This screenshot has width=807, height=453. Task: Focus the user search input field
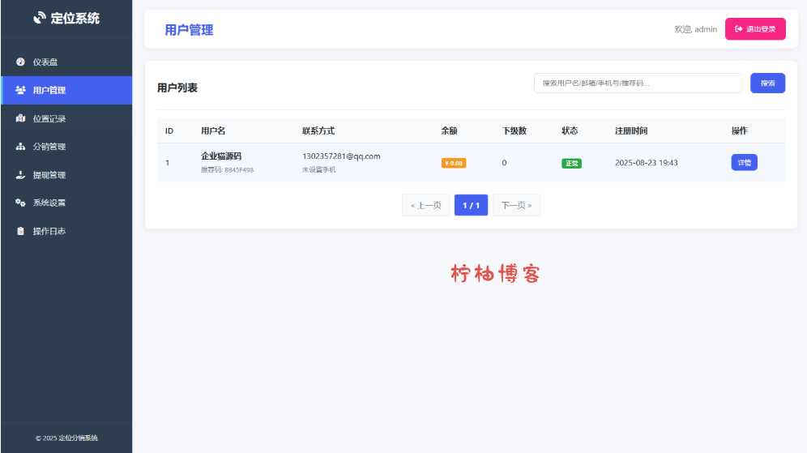coord(638,83)
